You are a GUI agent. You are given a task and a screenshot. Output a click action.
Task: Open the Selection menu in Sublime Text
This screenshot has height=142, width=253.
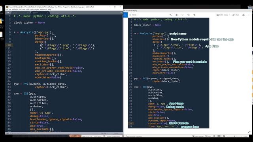(x=15, y=9)
